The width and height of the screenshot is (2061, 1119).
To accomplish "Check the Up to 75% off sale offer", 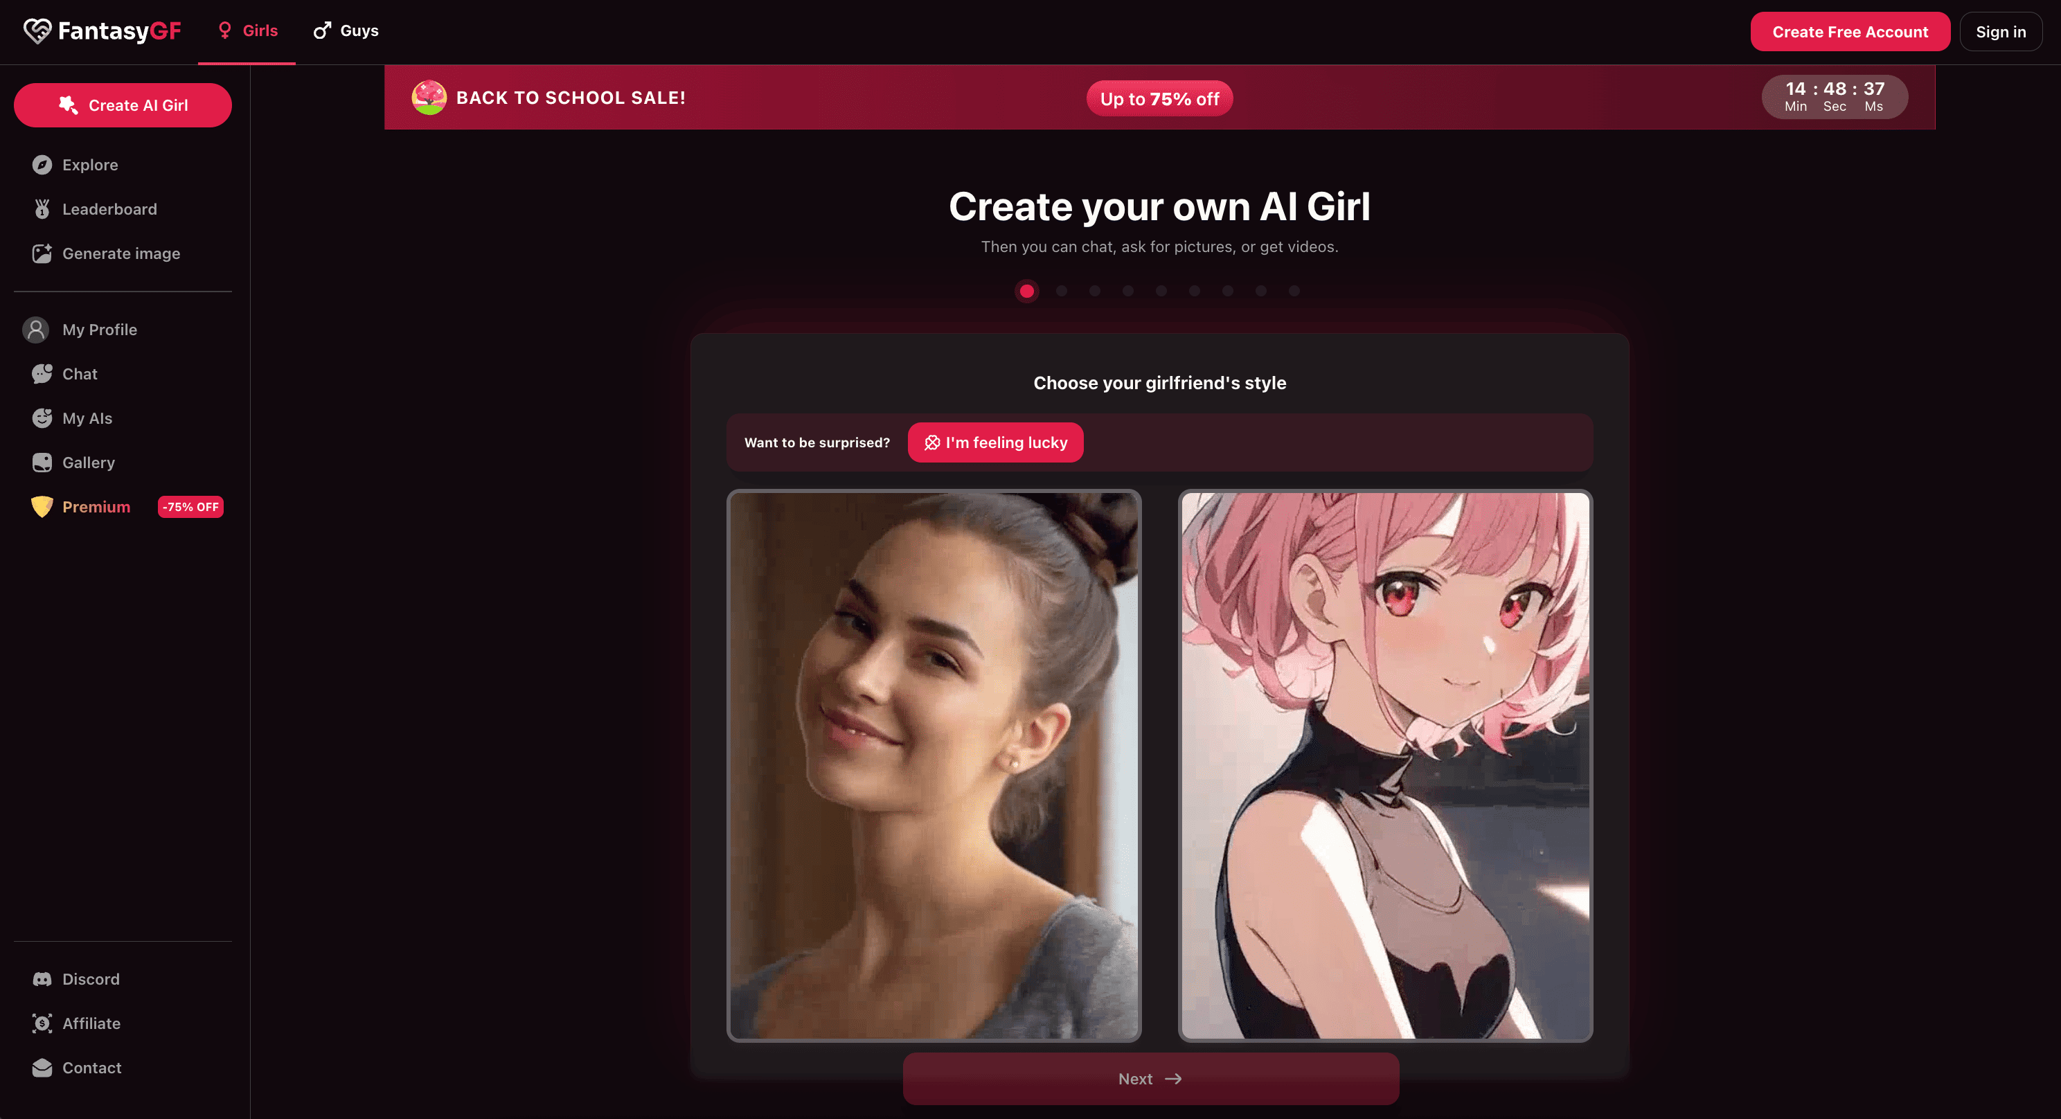I will (1159, 98).
